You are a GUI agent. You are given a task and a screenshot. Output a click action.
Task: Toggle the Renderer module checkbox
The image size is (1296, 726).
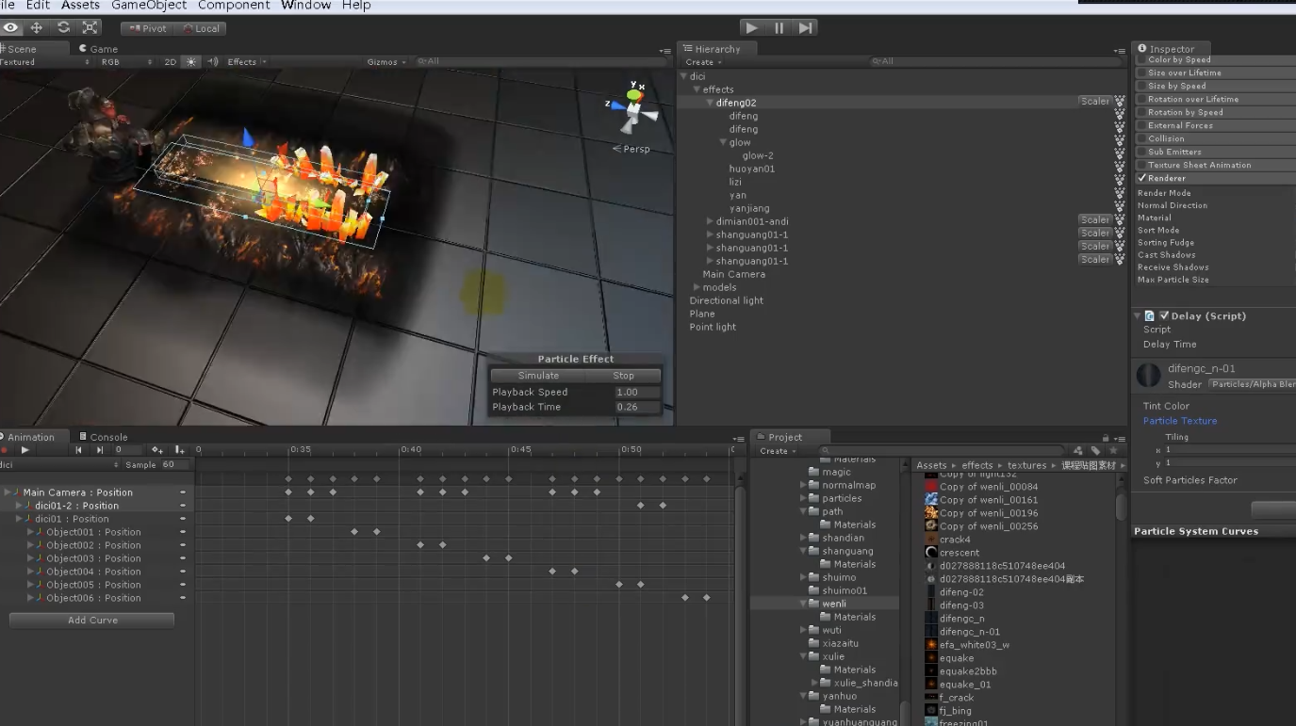pos(1141,178)
